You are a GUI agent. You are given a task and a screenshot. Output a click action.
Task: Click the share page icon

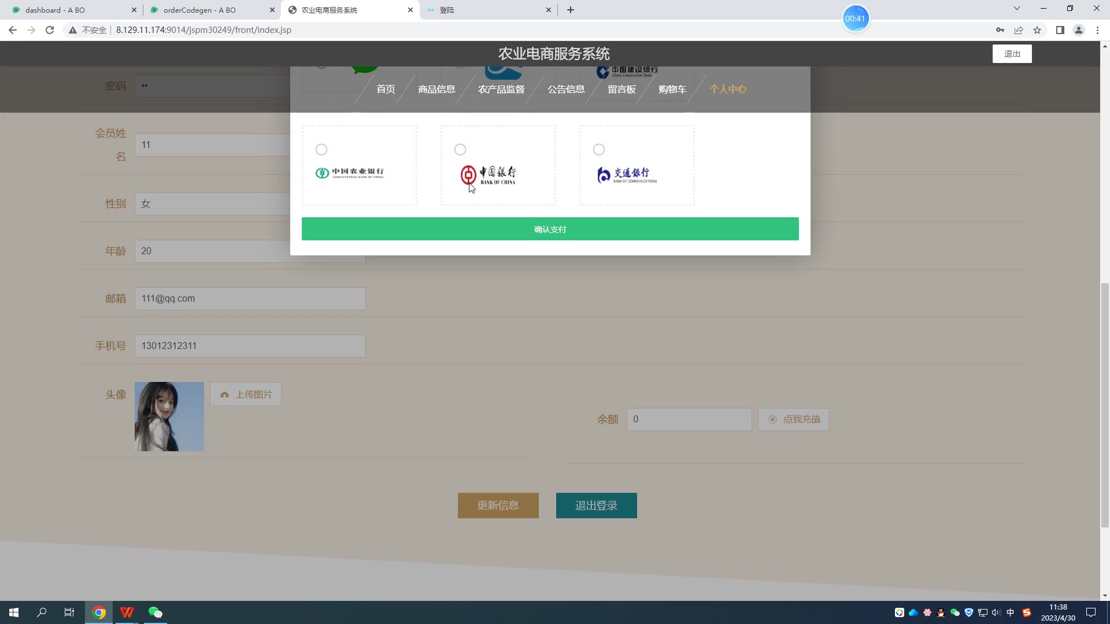pos(1019,30)
